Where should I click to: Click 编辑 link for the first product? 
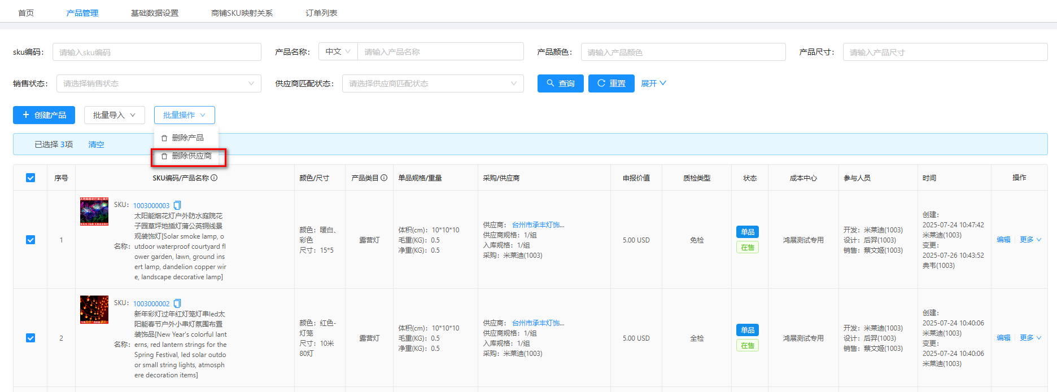pyautogui.click(x=1003, y=240)
